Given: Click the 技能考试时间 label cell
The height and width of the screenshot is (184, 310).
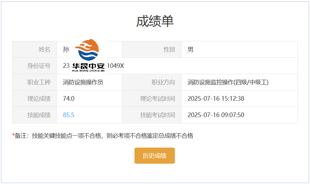Looking at the screenshot, I should click(152, 115).
